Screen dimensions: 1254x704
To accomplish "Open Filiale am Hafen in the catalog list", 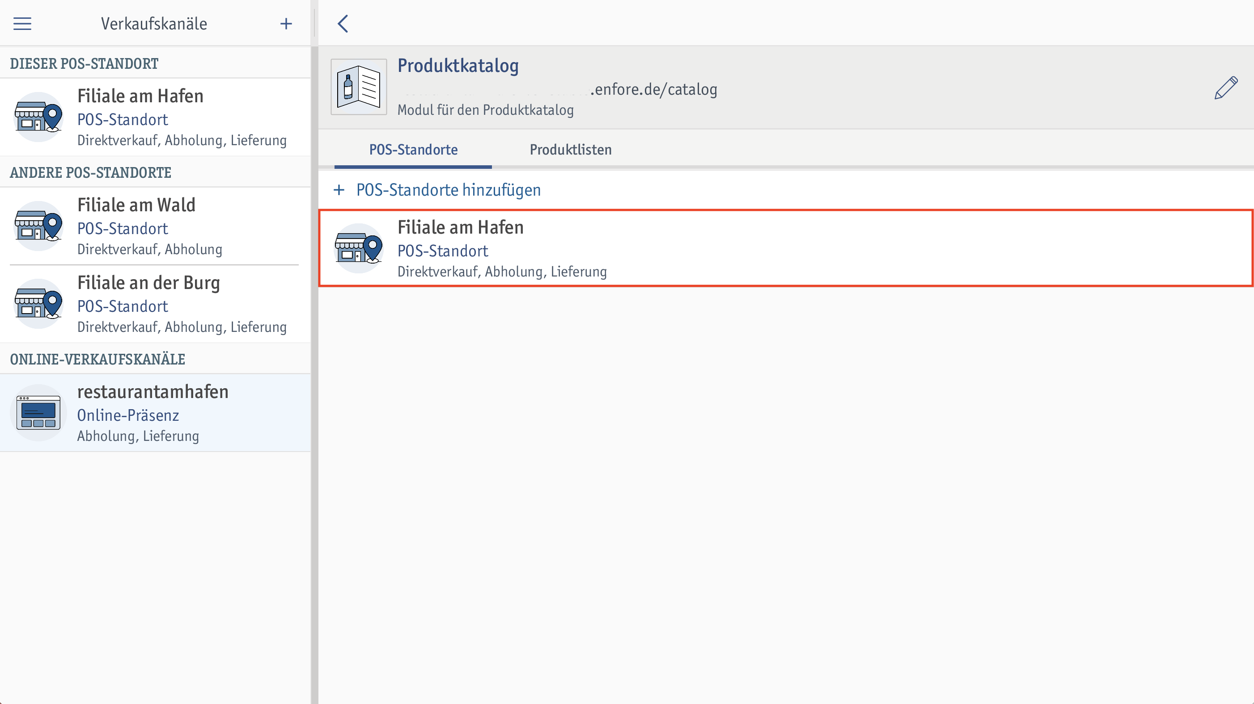I will pyautogui.click(x=786, y=248).
